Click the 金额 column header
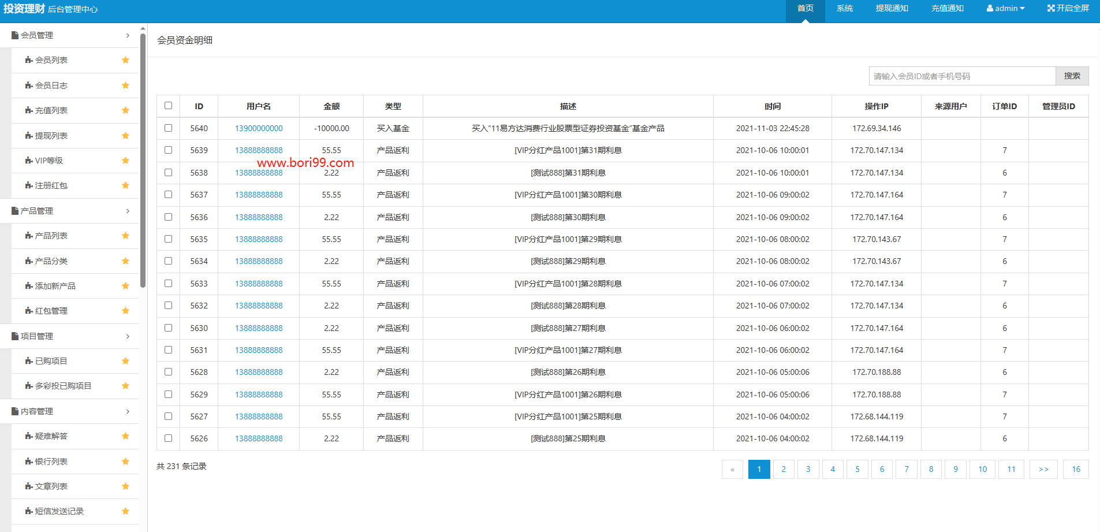 pyautogui.click(x=331, y=106)
